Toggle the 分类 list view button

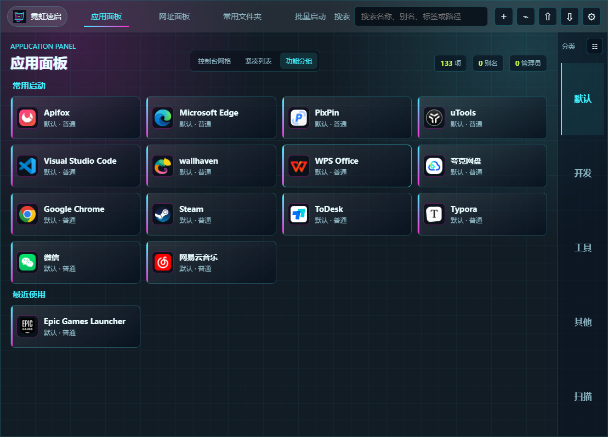(594, 46)
